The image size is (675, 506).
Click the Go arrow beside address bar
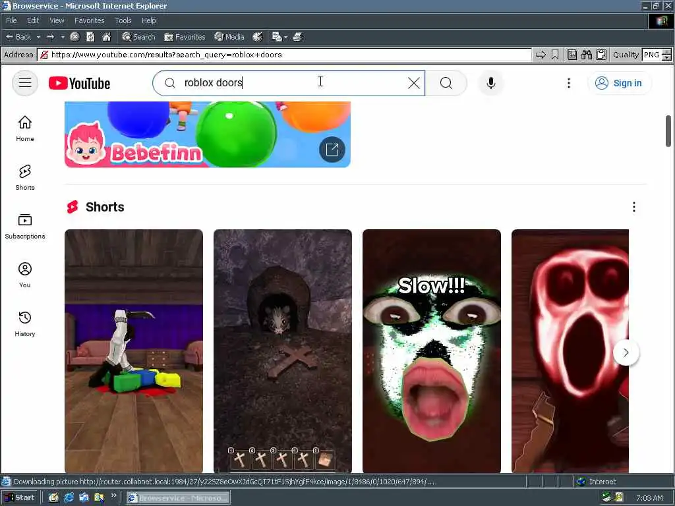point(541,55)
